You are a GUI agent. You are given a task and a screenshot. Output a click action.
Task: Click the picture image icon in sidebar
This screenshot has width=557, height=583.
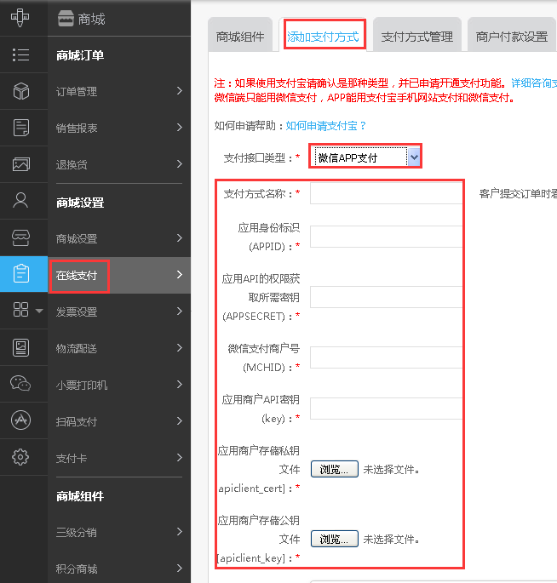(21, 164)
